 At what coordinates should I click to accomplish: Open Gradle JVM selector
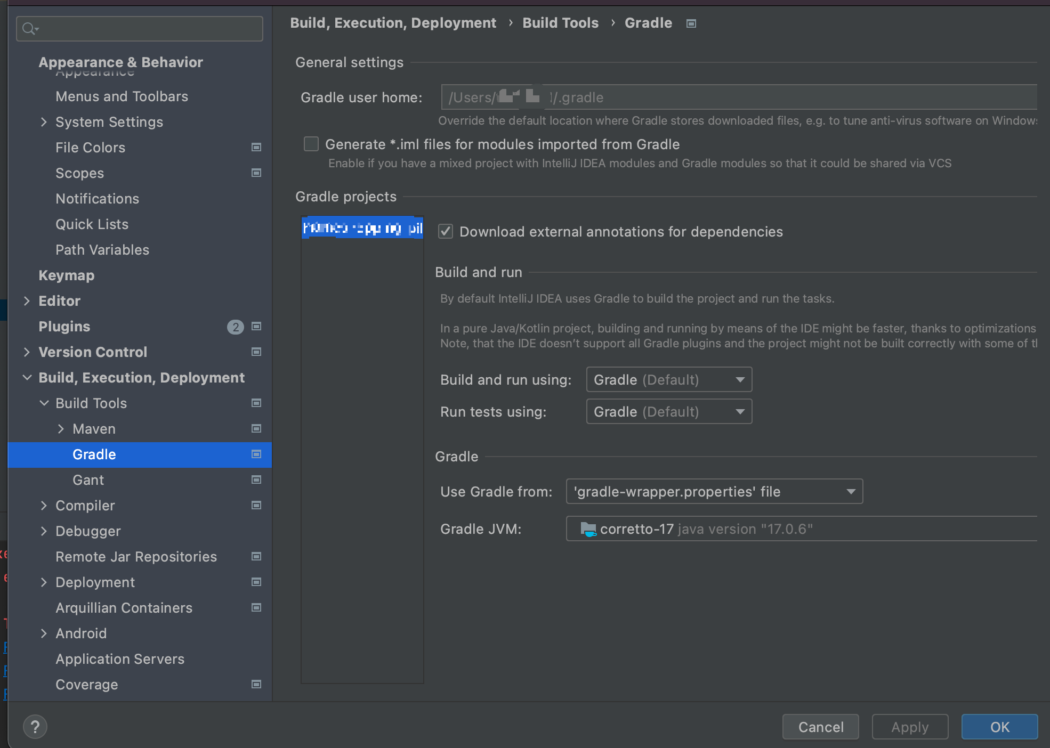point(802,529)
